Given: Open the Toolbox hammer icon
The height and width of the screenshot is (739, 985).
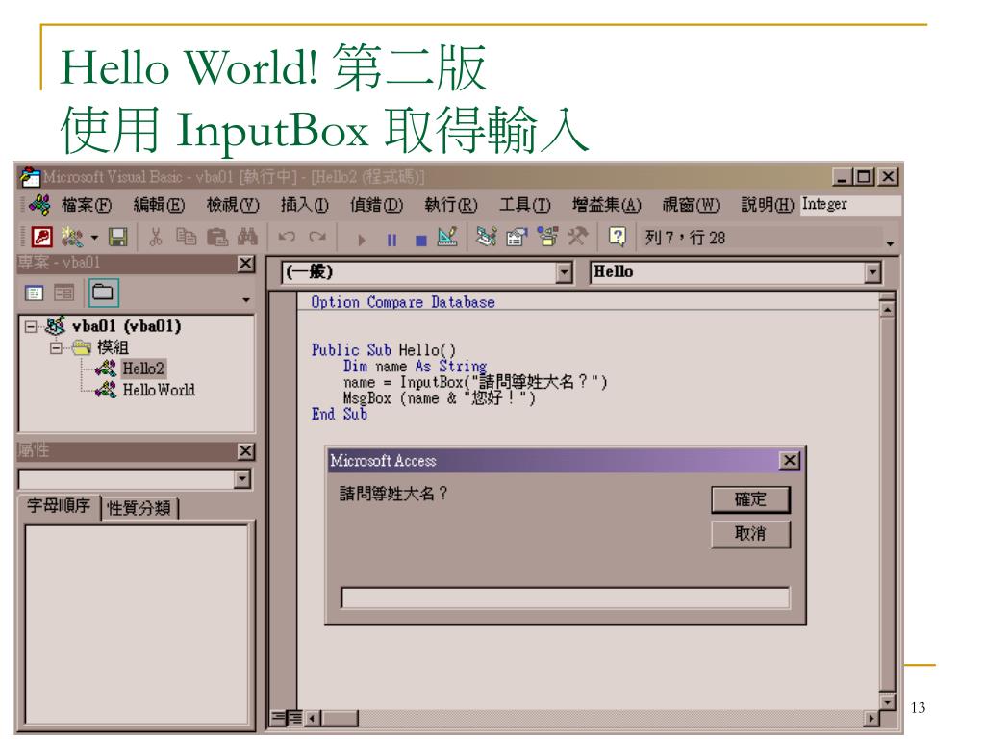Looking at the screenshot, I should click(577, 237).
